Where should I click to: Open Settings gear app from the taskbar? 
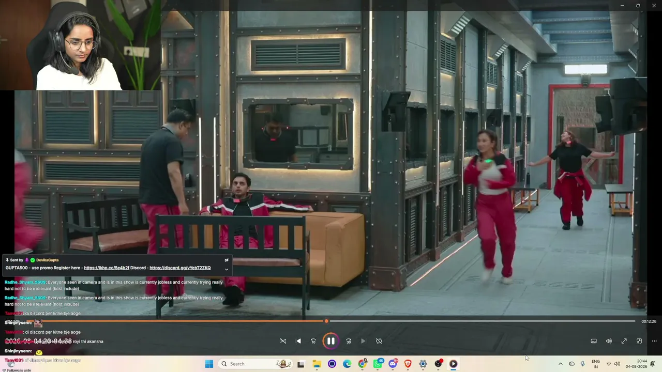coord(423,364)
